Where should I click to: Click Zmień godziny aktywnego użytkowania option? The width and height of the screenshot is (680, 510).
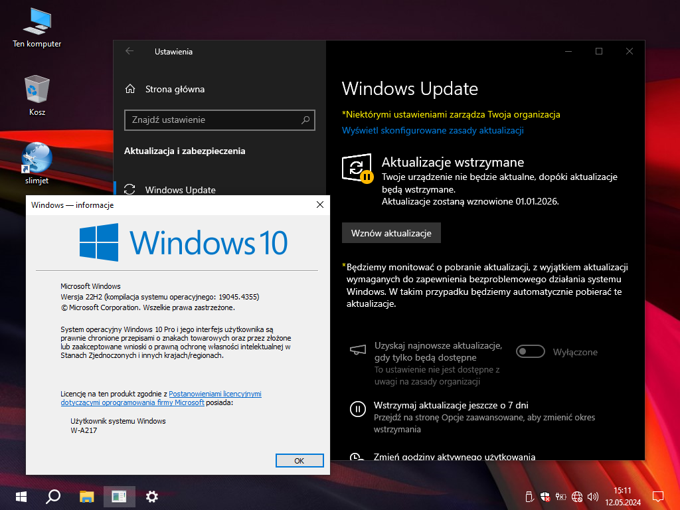click(x=454, y=456)
